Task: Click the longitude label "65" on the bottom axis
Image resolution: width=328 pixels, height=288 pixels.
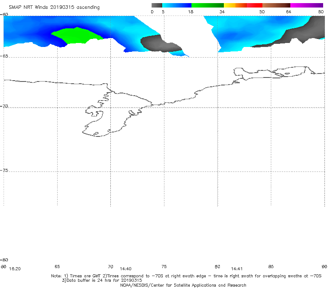Action: click(57, 266)
